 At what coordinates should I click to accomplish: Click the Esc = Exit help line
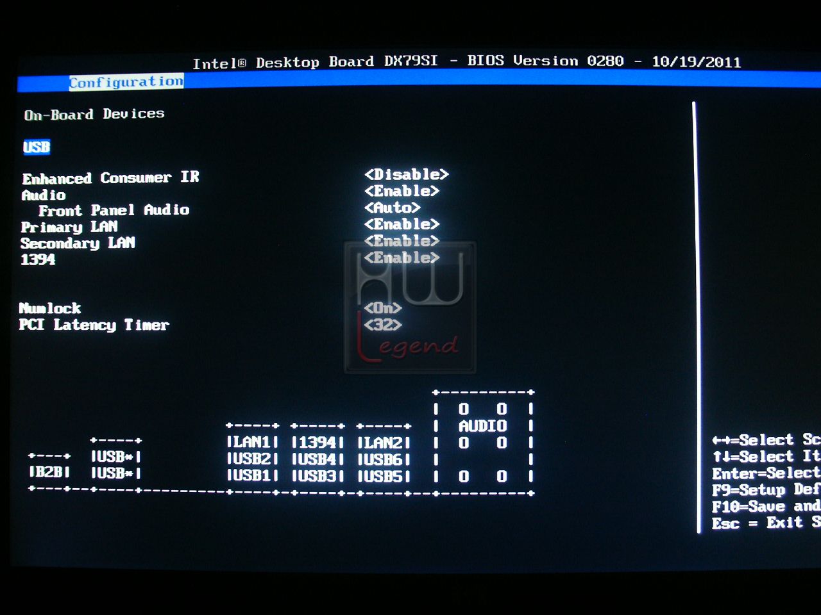click(766, 523)
